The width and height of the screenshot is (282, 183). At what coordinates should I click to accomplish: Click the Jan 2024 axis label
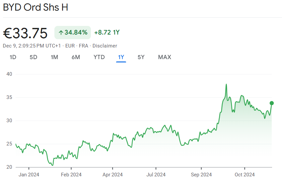click(29, 175)
